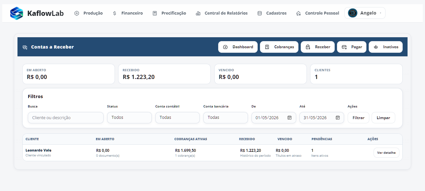This screenshot has width=425, height=191.
Task: Click the Cobranças button
Action: click(x=279, y=47)
